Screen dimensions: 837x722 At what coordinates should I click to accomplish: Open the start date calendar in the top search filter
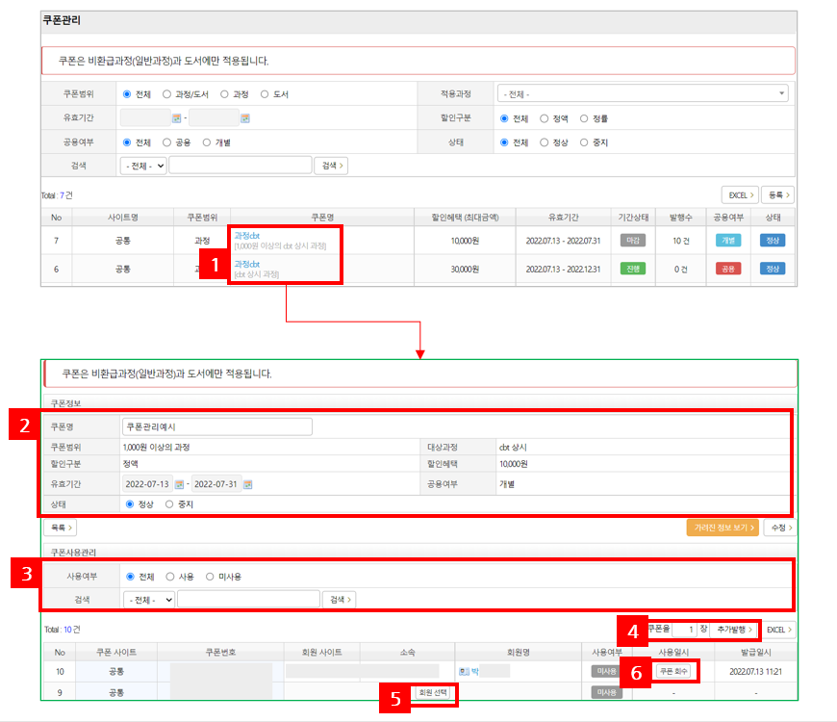point(177,118)
